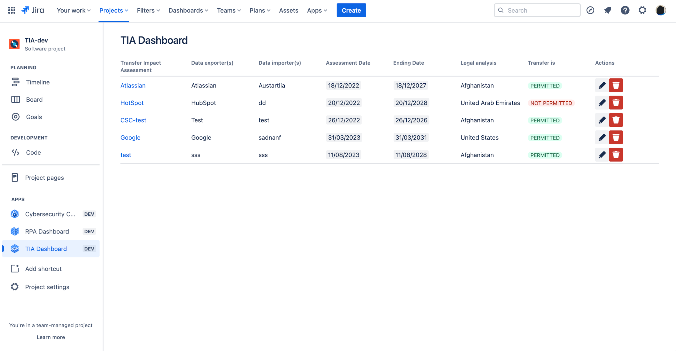This screenshot has height=351, width=676.
Task: Expand the Your work dropdown
Action: pyautogui.click(x=74, y=10)
